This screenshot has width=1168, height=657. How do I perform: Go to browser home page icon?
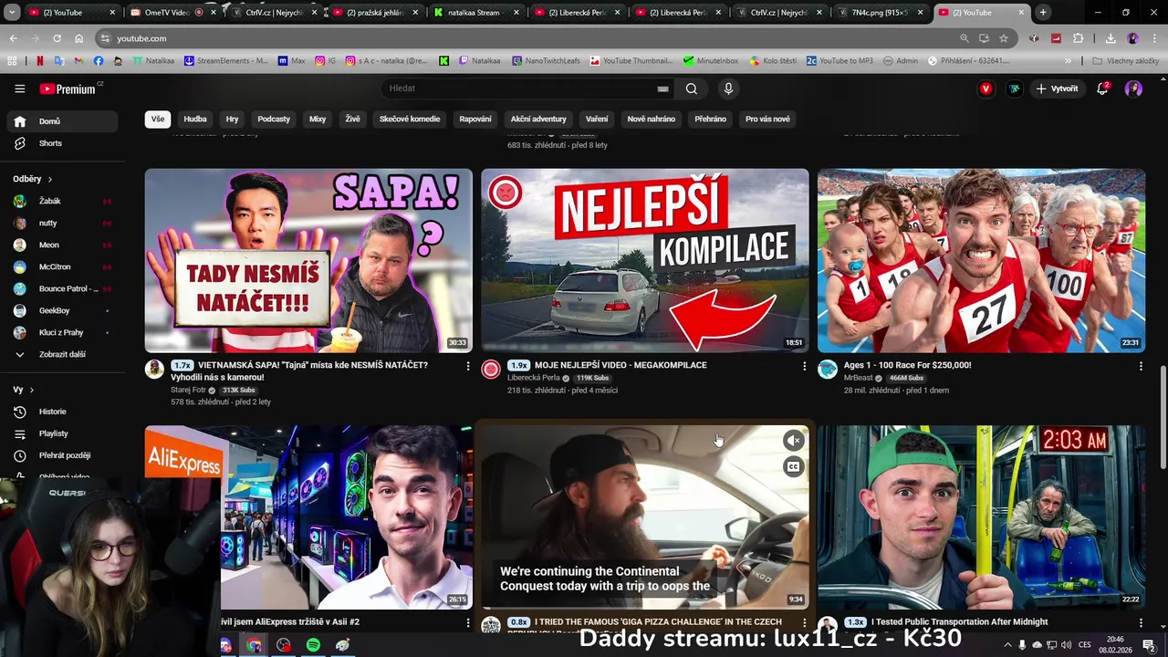(x=78, y=38)
